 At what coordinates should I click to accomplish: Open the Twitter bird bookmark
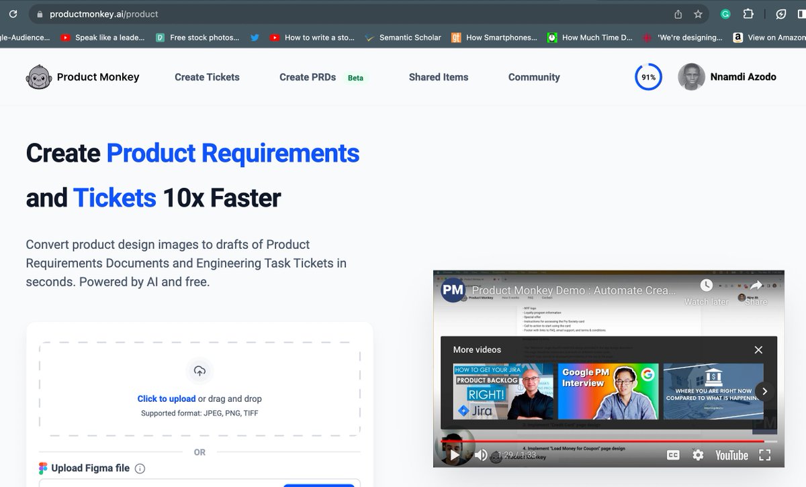(255, 38)
